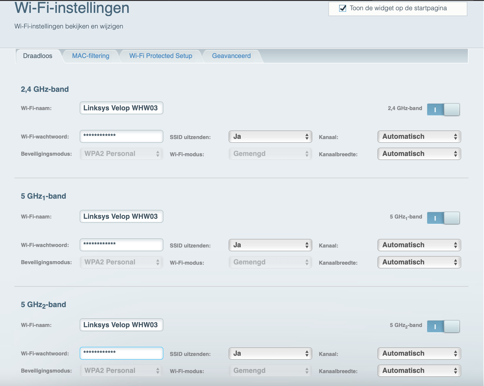Screen dimensions: 484x386
Task: Open 2,4 GHz Kanaalbreedte dropdown
Action: [x=419, y=154]
